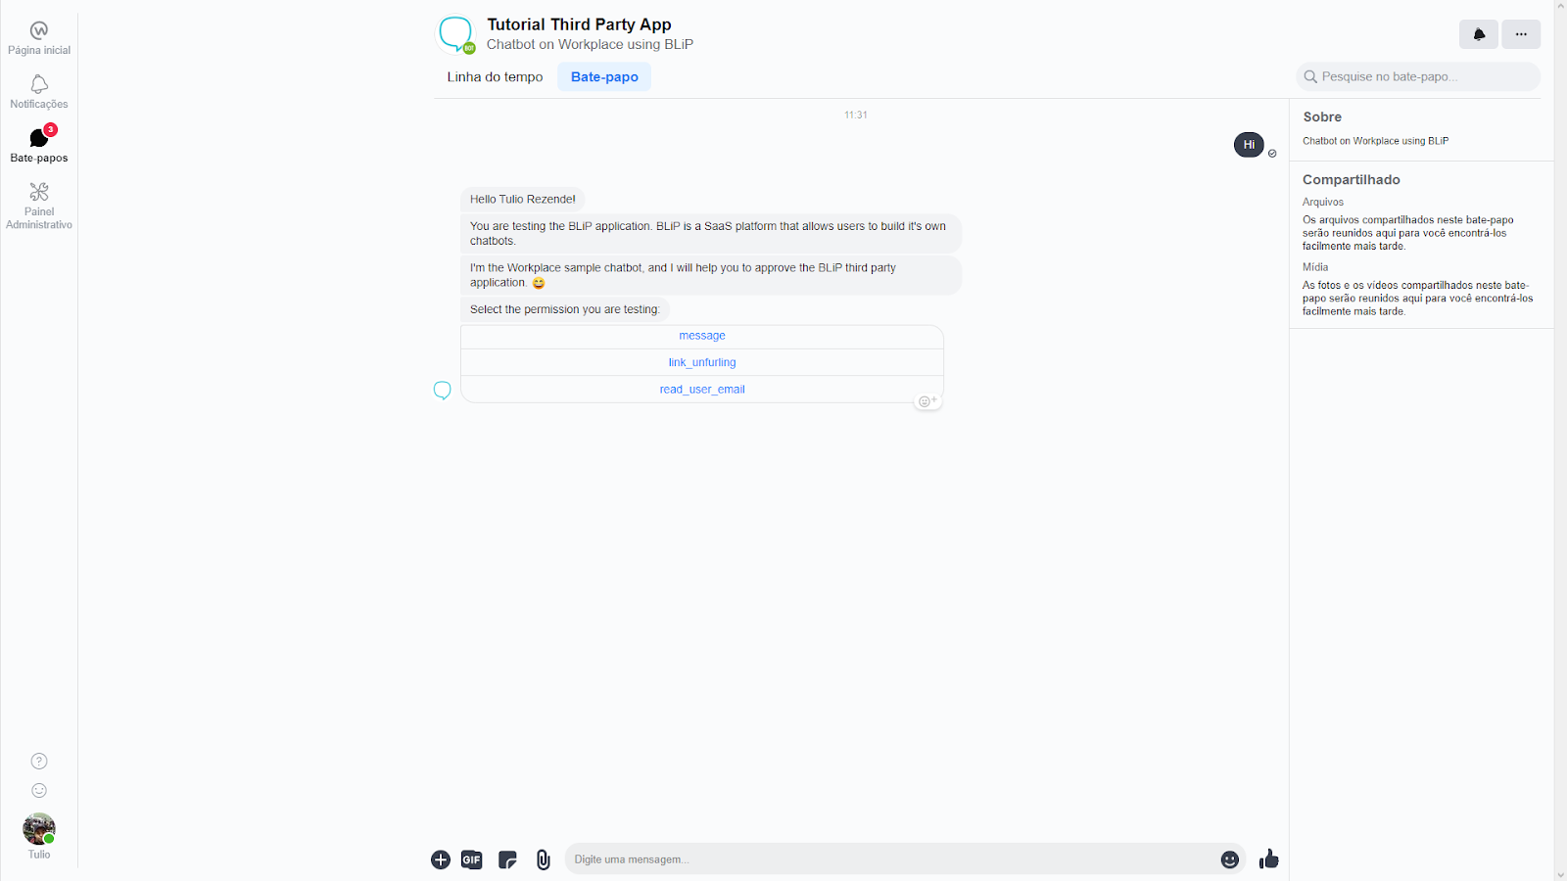Screen dimensions: 1567x881
Task: Open the GIF picker
Action: pos(472,859)
